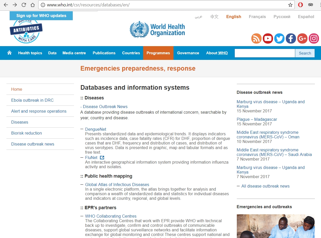
Task: Sign up for WHO updates
Action: click(x=41, y=16)
